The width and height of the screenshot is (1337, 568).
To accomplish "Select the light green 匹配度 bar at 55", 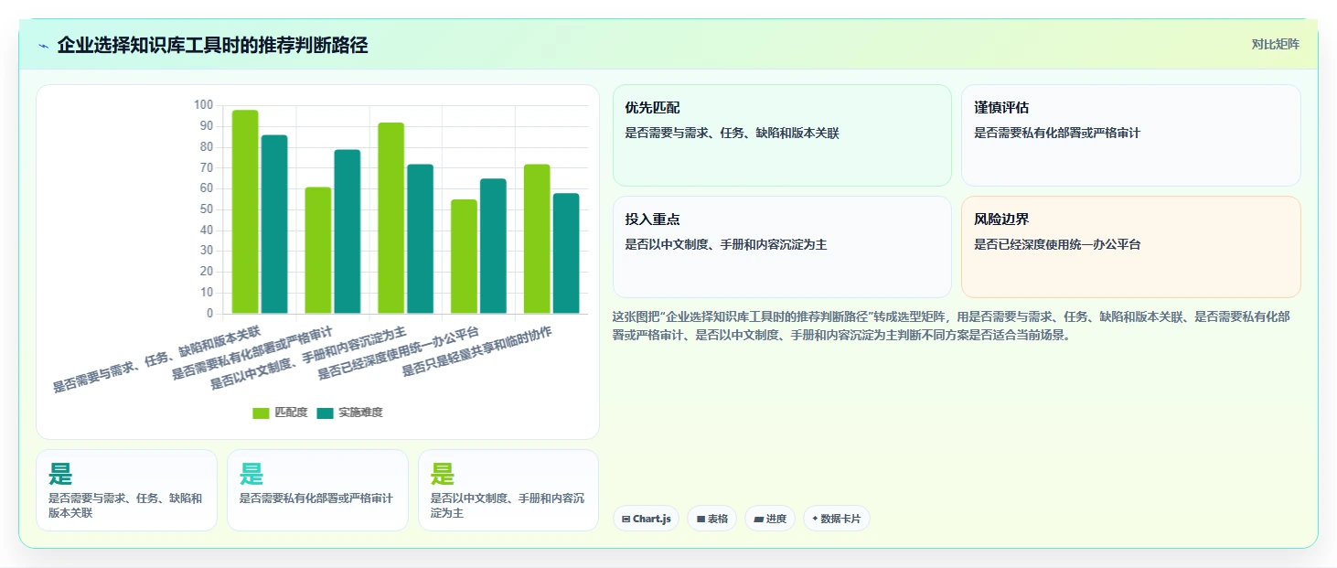I will tap(465, 257).
